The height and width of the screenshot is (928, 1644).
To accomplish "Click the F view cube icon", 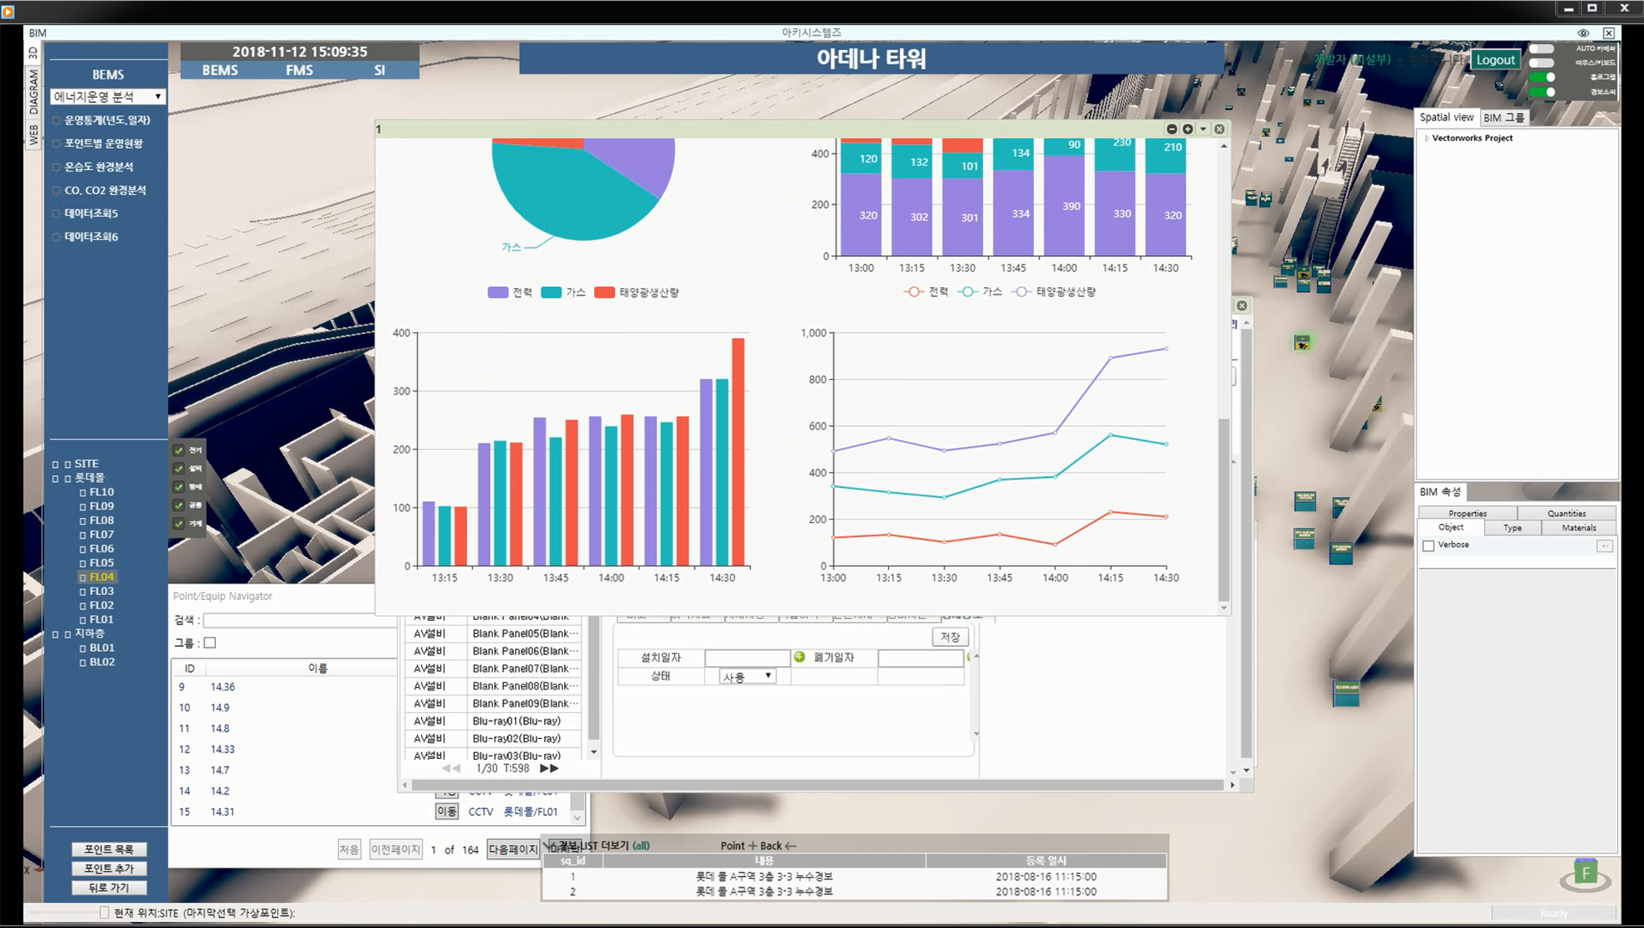I will click(x=1585, y=873).
